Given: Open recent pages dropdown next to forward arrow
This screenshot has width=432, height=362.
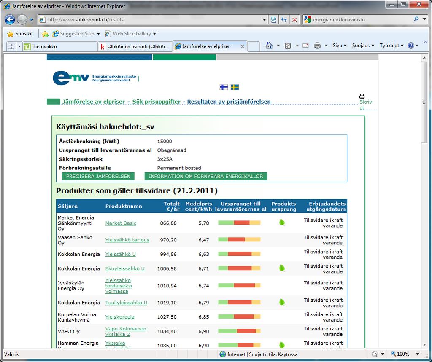Looking at the screenshot, I should coord(31,19).
